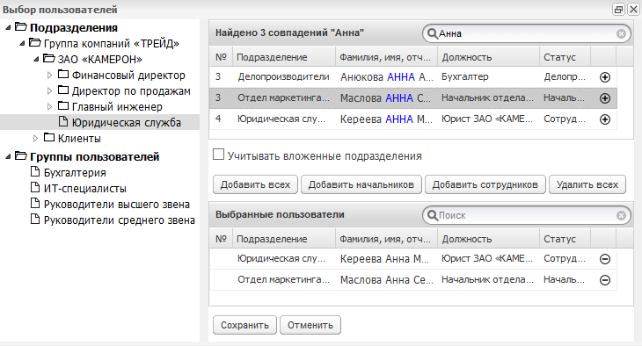Screen dimensions: 642x346
Task: Click the Директор по продажам folder icon
Action: click(63, 90)
